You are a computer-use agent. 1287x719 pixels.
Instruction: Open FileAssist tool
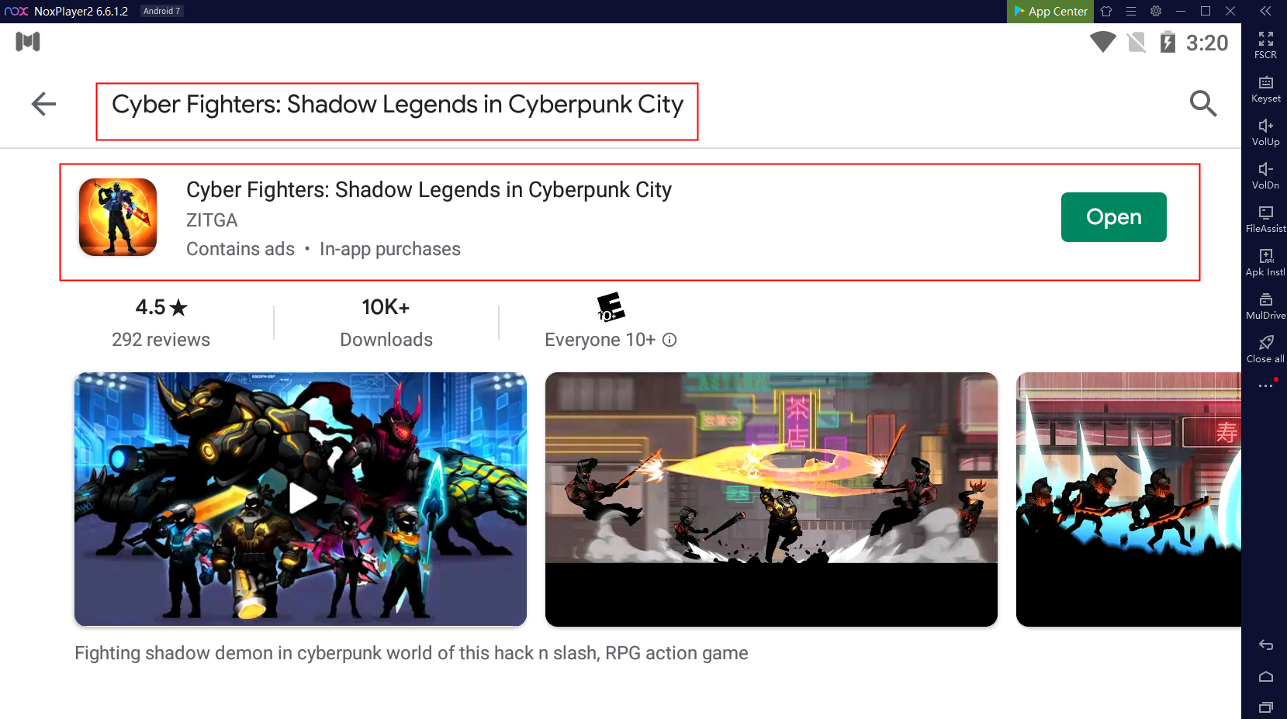(1265, 220)
